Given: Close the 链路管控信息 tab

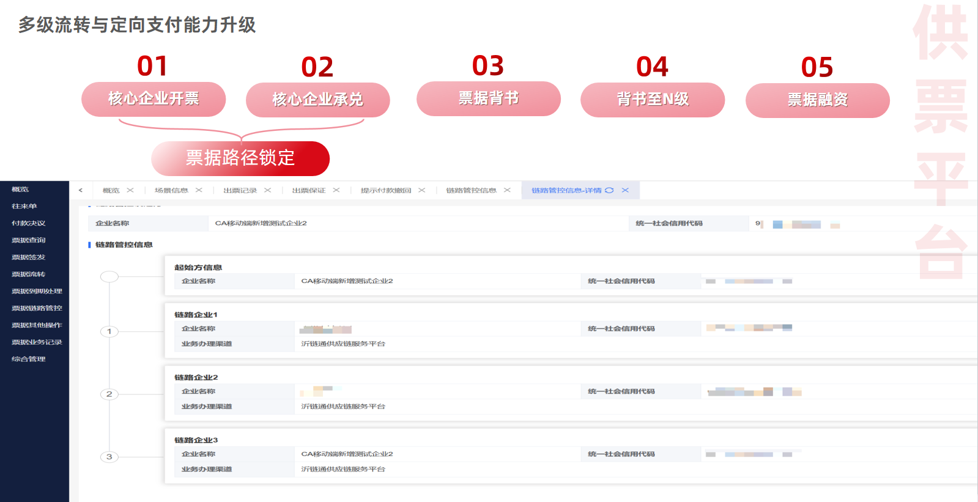Looking at the screenshot, I should coord(507,190).
